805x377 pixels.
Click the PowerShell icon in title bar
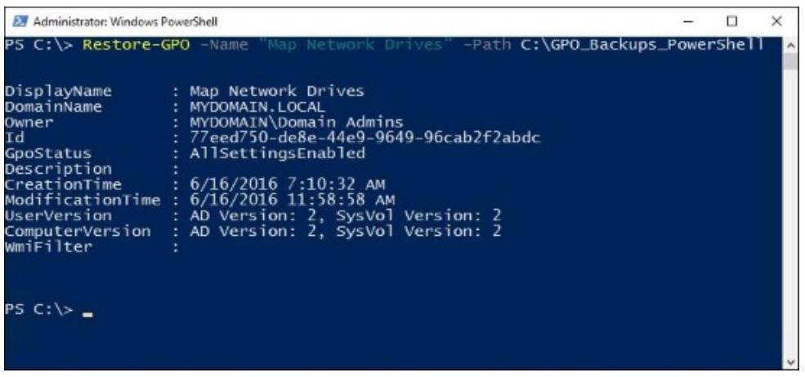click(x=20, y=21)
